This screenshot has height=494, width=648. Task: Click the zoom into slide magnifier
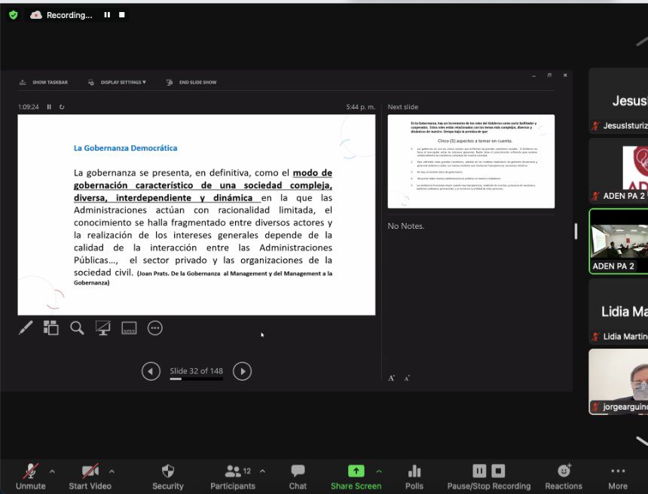click(x=77, y=328)
